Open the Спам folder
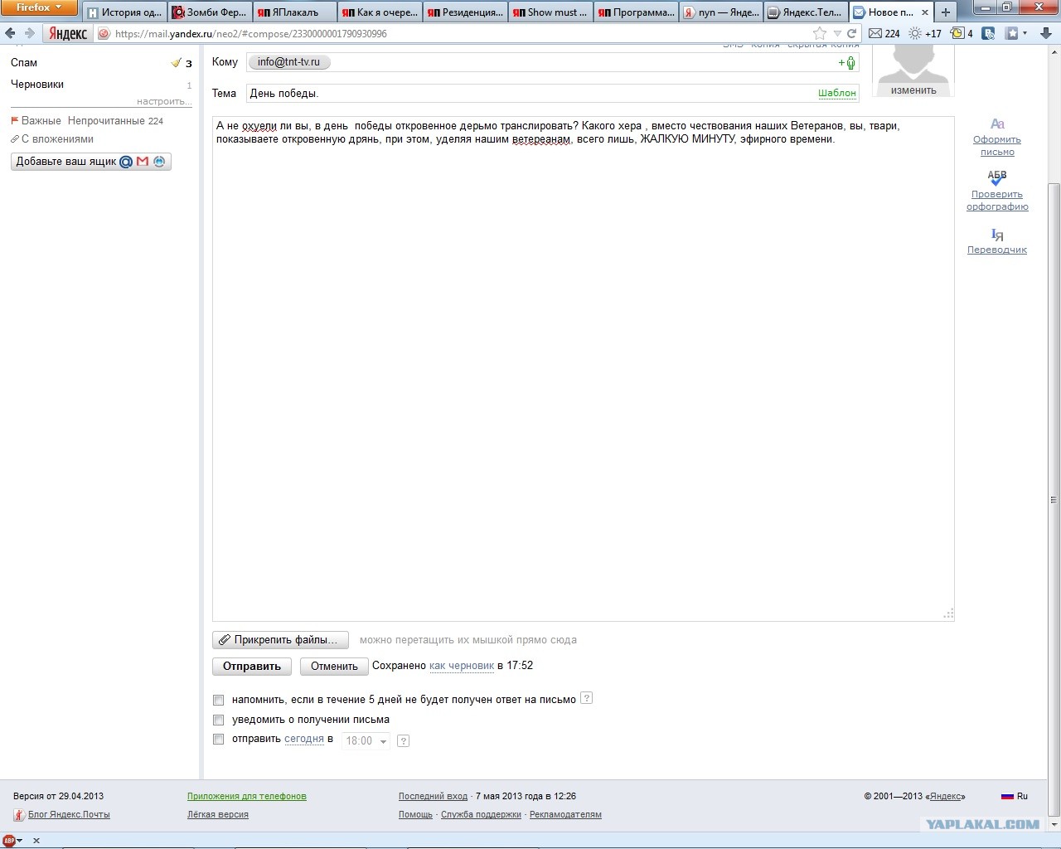1061x849 pixels. click(x=24, y=63)
